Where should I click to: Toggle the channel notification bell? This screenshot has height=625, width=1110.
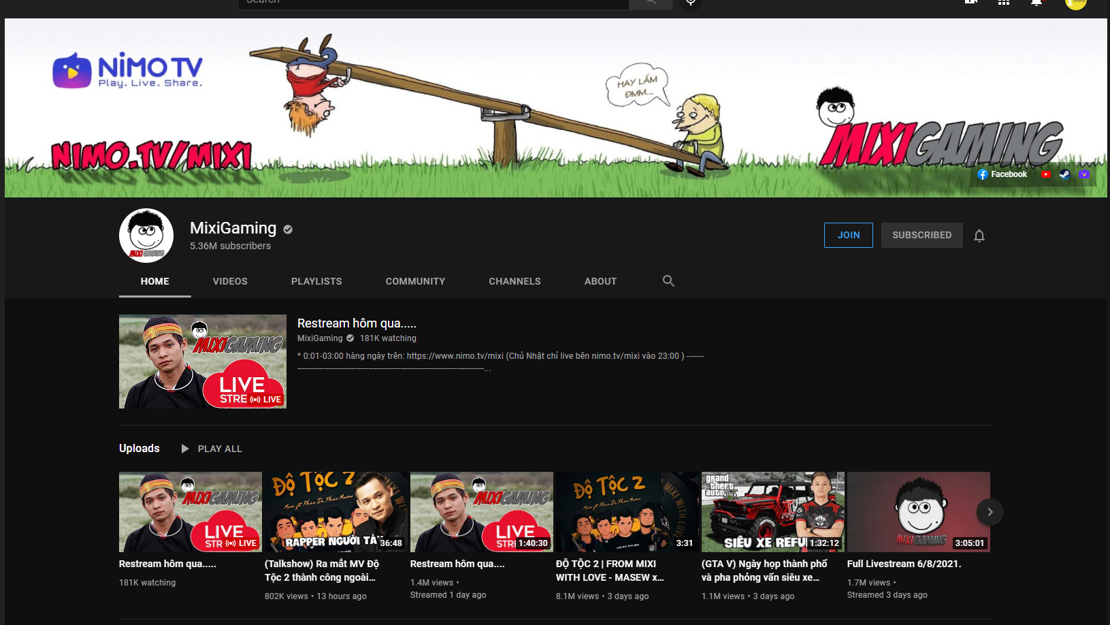(x=979, y=236)
